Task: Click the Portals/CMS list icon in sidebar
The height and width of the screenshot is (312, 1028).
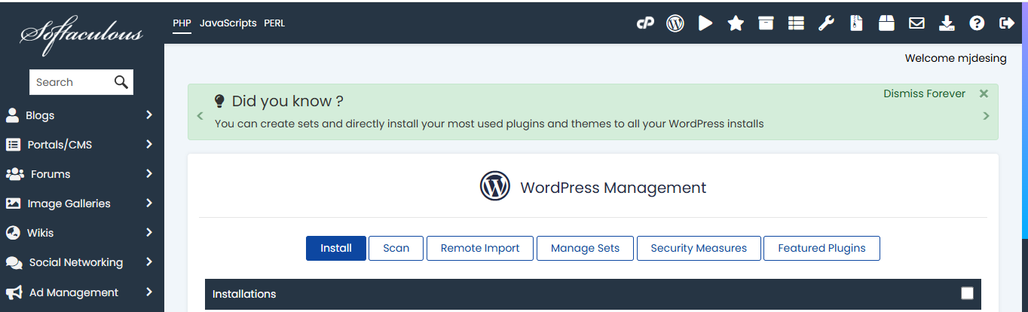Action: tap(13, 145)
